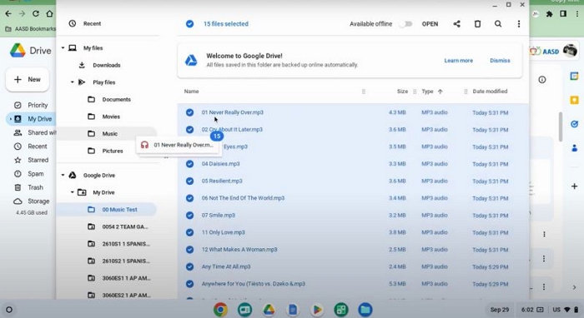Click the launcher circle button on shelf
584x318 pixels.
(x=9, y=310)
